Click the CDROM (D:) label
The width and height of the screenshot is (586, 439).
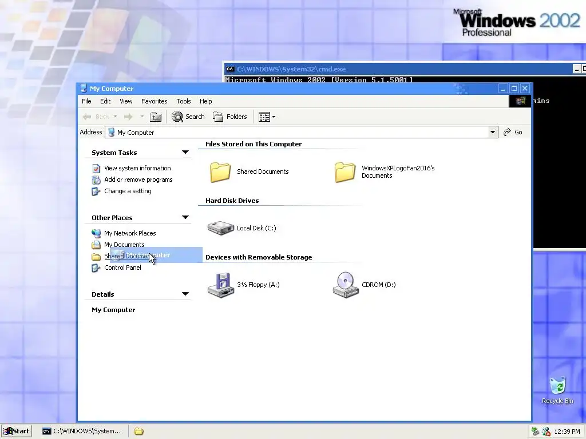click(x=379, y=285)
